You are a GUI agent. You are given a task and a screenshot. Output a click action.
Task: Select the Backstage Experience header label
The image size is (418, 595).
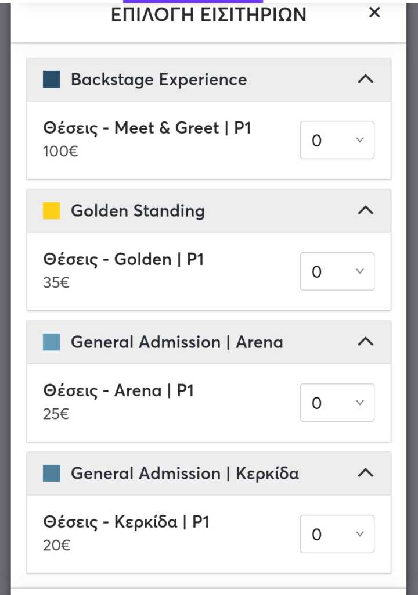click(158, 80)
